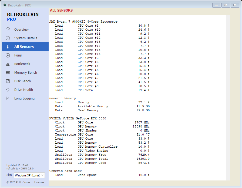
Task: Open the Bottleneck view
Action: point(25,64)
